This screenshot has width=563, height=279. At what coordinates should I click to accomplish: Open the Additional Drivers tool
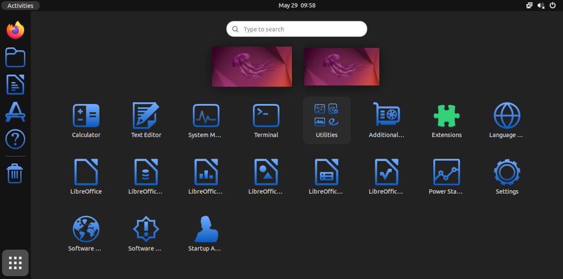pyautogui.click(x=386, y=115)
